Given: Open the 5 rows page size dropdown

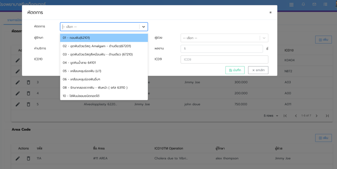Looking at the screenshot, I should coord(272,116).
